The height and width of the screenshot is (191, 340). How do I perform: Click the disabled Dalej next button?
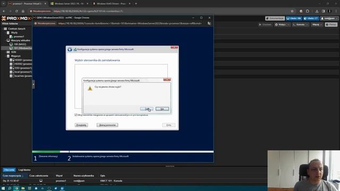click(169, 125)
